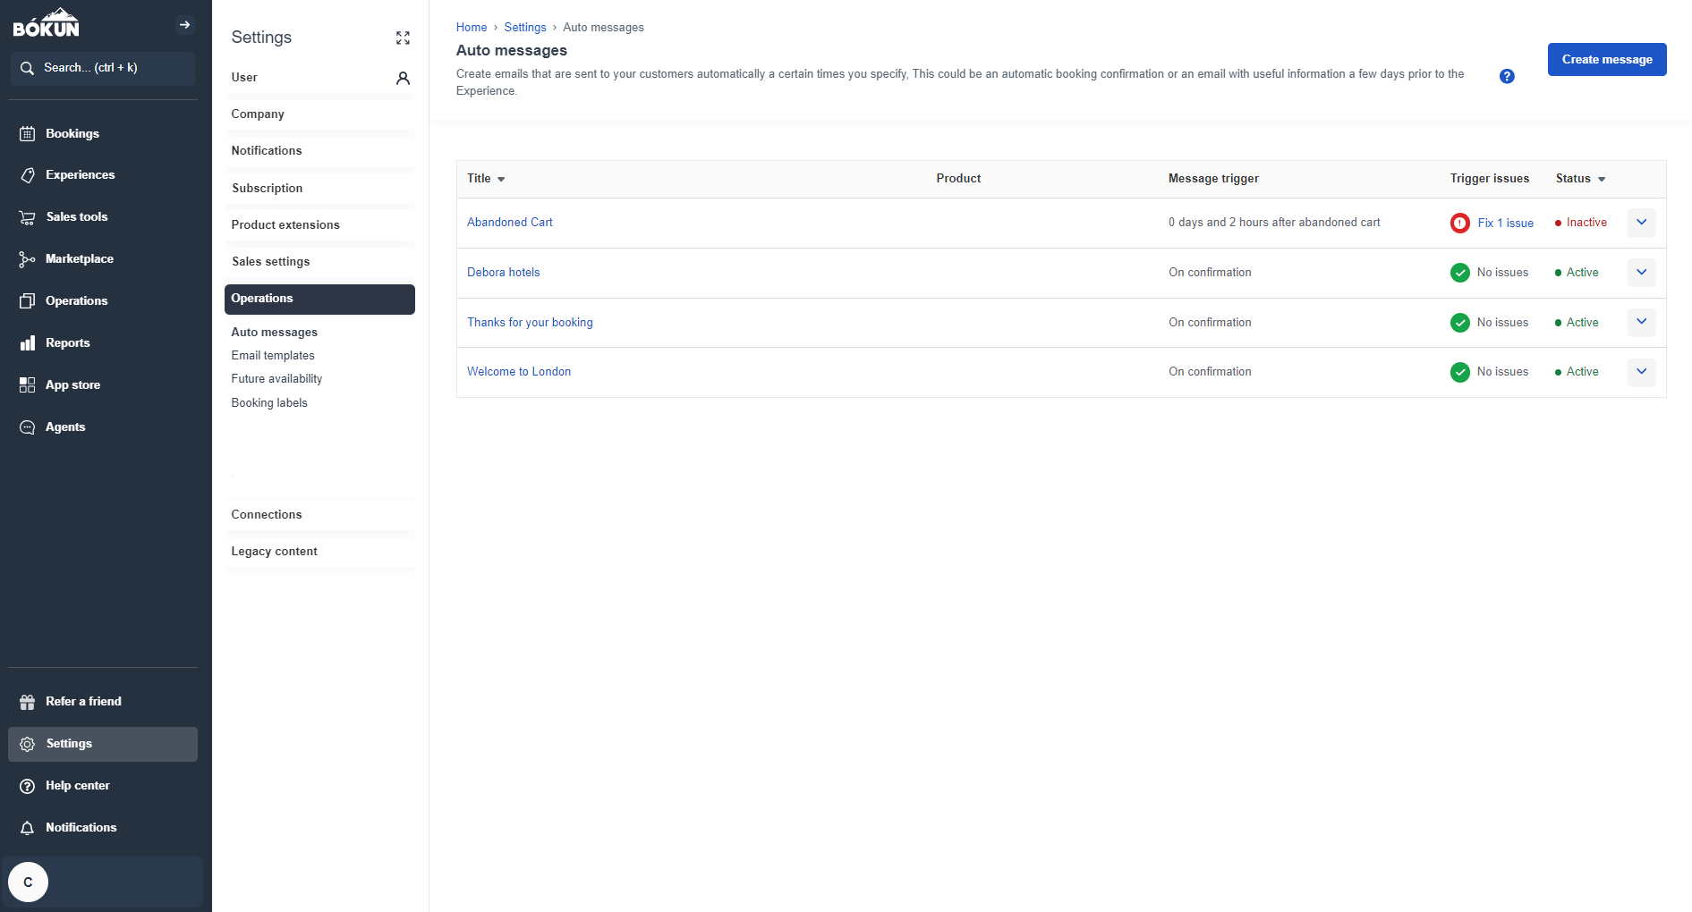The width and height of the screenshot is (1692, 912).
Task: Select the Experiences icon in sidebar
Action: [27, 174]
